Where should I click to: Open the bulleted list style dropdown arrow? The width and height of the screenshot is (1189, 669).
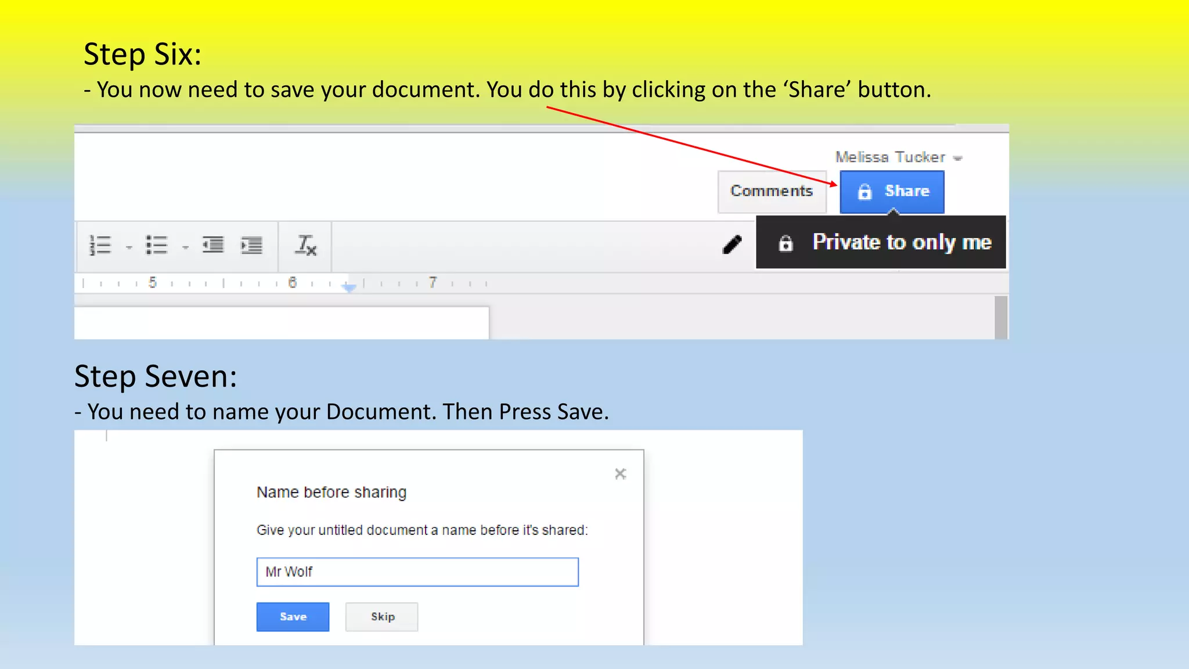coord(185,247)
